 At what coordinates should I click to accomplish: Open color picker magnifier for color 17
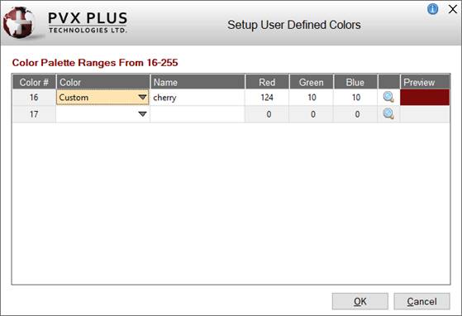(388, 114)
